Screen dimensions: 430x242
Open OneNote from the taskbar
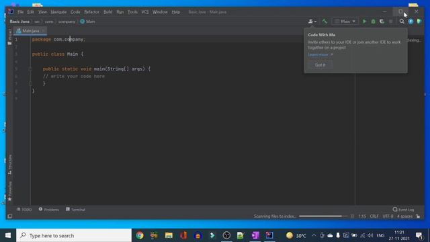pyautogui.click(x=255, y=235)
